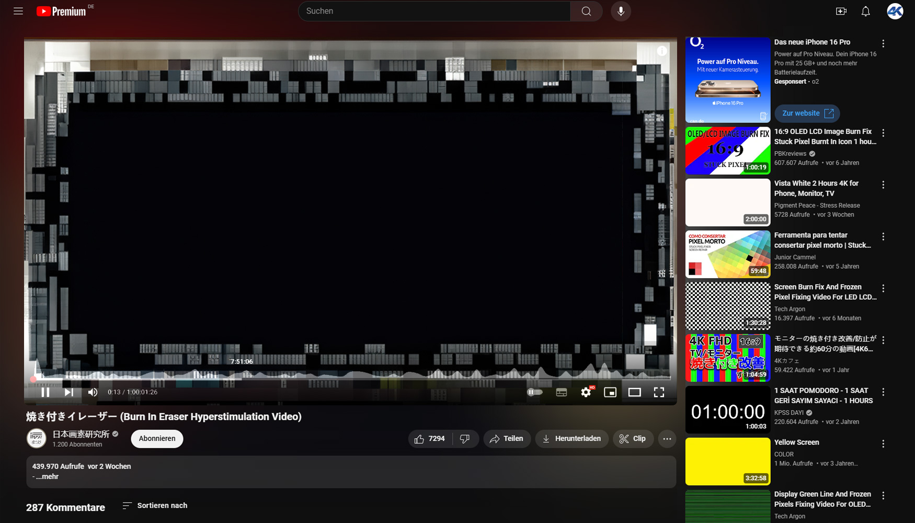Toggle the autoplay switch

[534, 392]
